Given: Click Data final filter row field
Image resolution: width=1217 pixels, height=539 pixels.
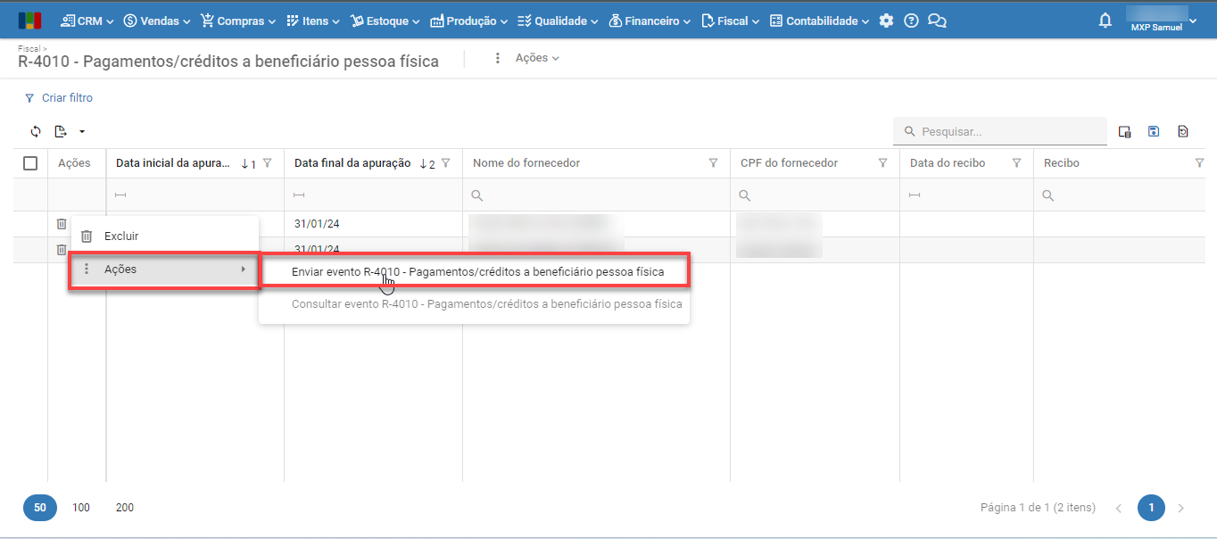Looking at the screenshot, I should coord(374,195).
